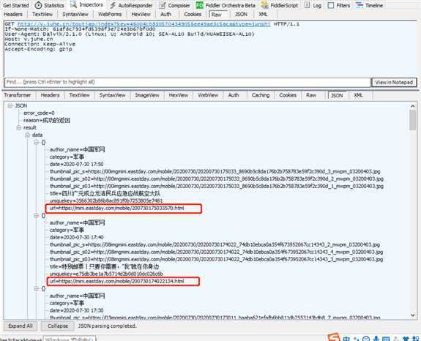Click Expand All button
Viewport: 421px width, 341px height.
21,326
